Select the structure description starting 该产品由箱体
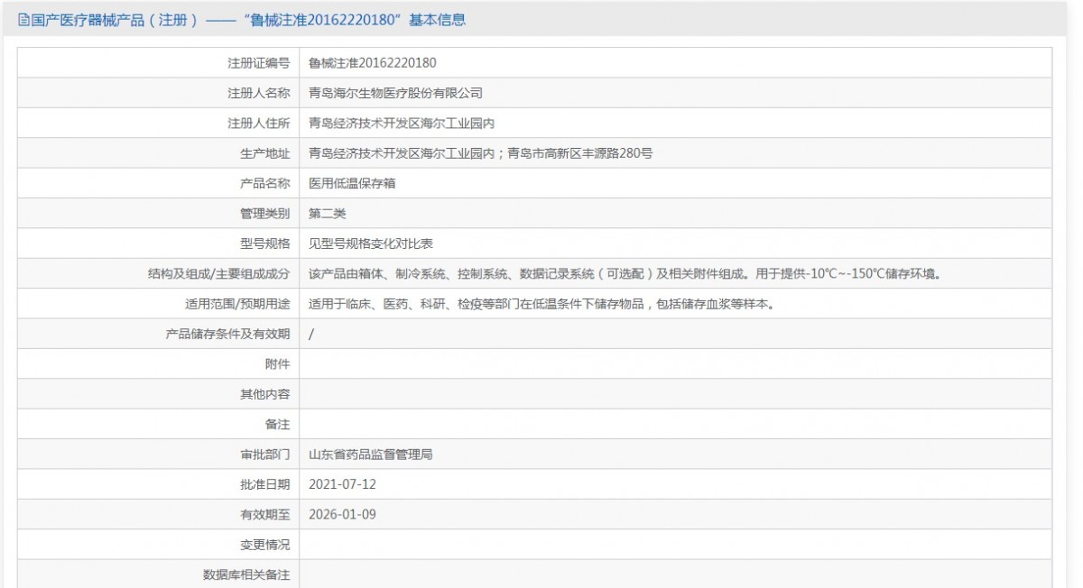Viewport: 1083px width, 588px height. pyautogui.click(x=625, y=273)
